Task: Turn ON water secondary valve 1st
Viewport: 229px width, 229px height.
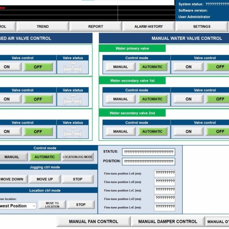Action: [188, 99]
